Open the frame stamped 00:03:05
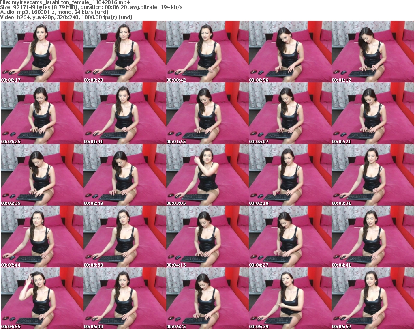415x329 pixels. click(207, 175)
